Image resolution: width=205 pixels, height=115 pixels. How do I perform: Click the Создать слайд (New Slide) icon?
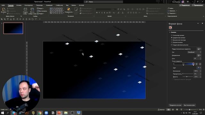[x=25, y=9]
